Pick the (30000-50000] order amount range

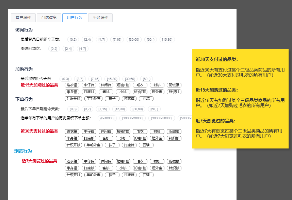(x=162, y=118)
